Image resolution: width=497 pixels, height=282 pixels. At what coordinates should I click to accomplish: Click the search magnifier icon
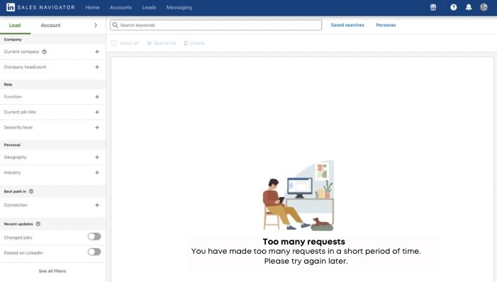(x=115, y=25)
